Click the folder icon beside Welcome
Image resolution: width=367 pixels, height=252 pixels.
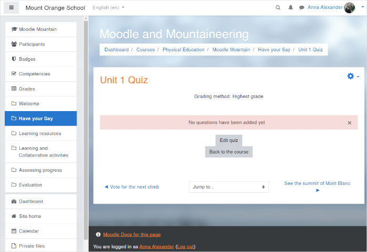tap(14, 103)
